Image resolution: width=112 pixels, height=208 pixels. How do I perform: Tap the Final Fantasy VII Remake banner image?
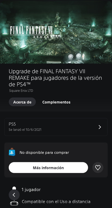pyautogui.click(x=56, y=32)
